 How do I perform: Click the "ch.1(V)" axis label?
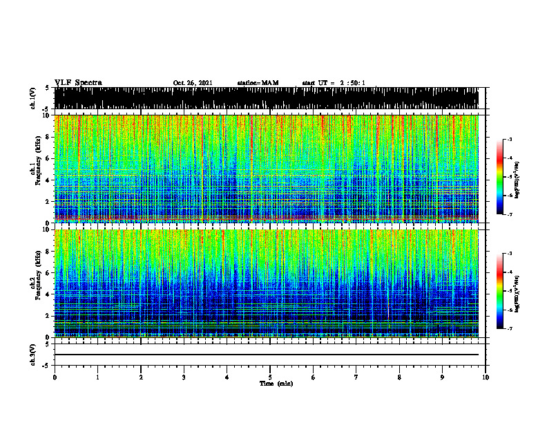point(32,99)
